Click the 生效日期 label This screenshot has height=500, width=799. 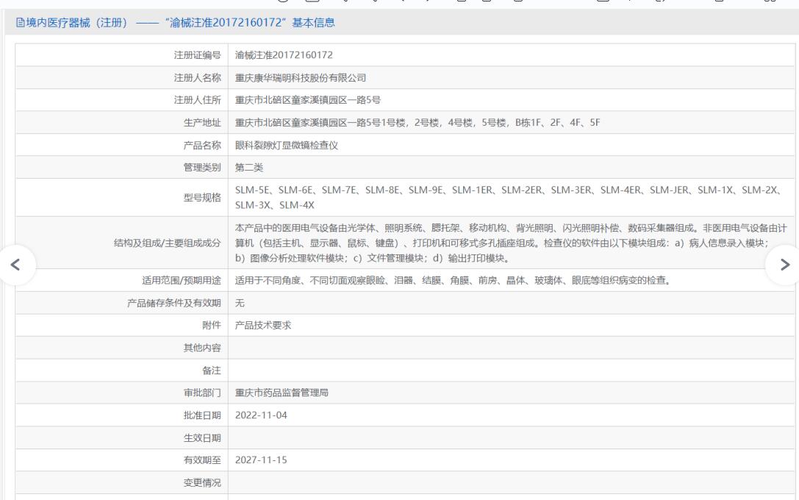202,438
